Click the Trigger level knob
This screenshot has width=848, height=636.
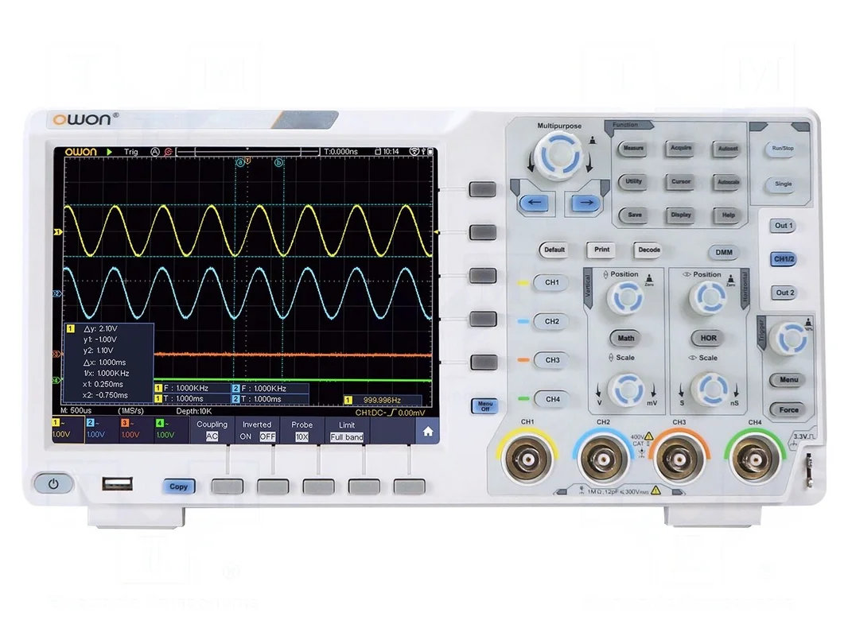click(791, 339)
